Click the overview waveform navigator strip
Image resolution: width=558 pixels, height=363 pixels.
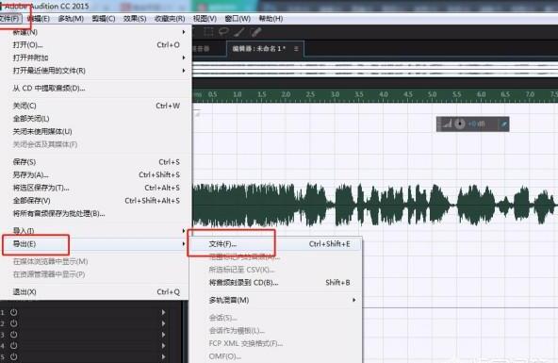click(x=375, y=70)
